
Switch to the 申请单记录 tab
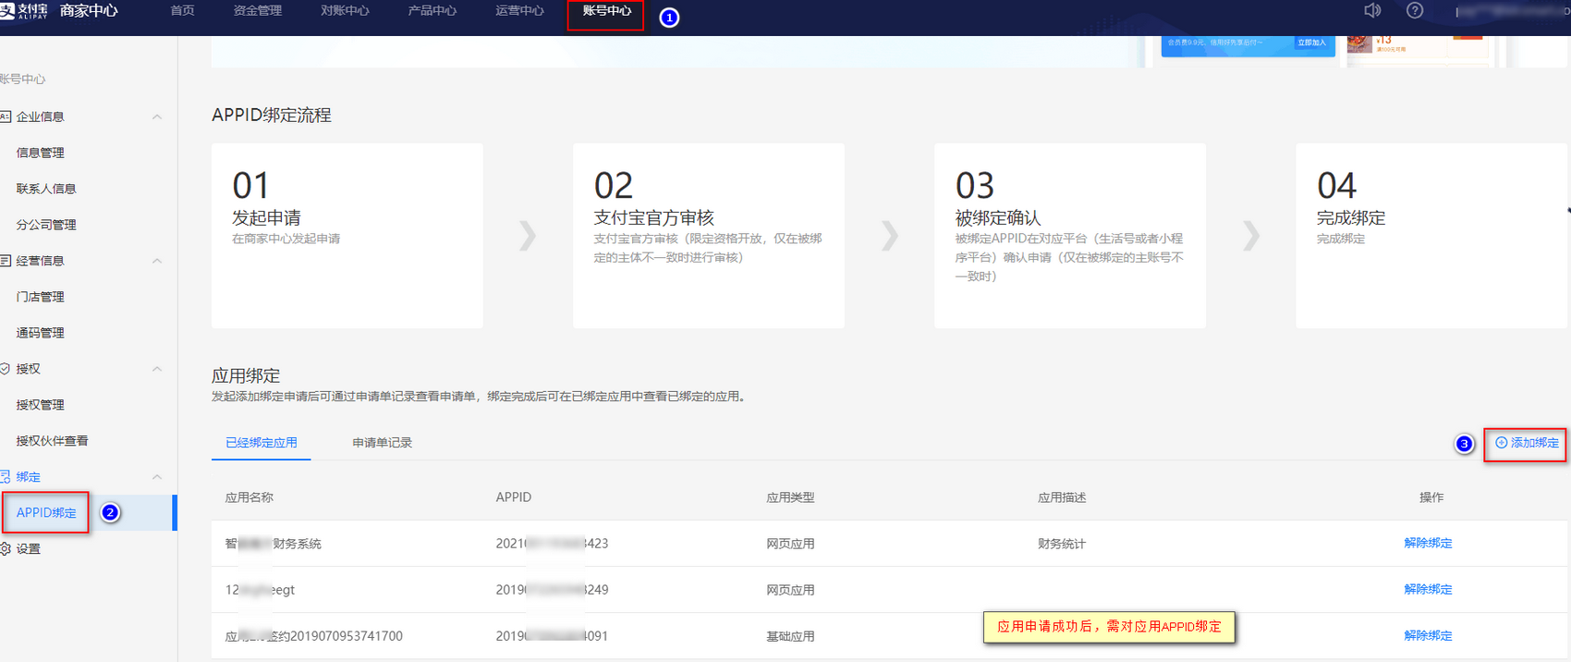[382, 443]
